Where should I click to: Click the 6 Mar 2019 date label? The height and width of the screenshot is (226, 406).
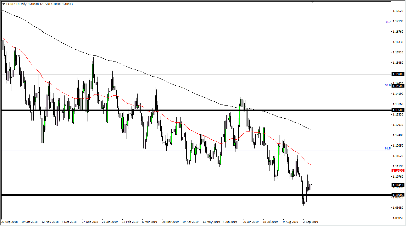150,222
